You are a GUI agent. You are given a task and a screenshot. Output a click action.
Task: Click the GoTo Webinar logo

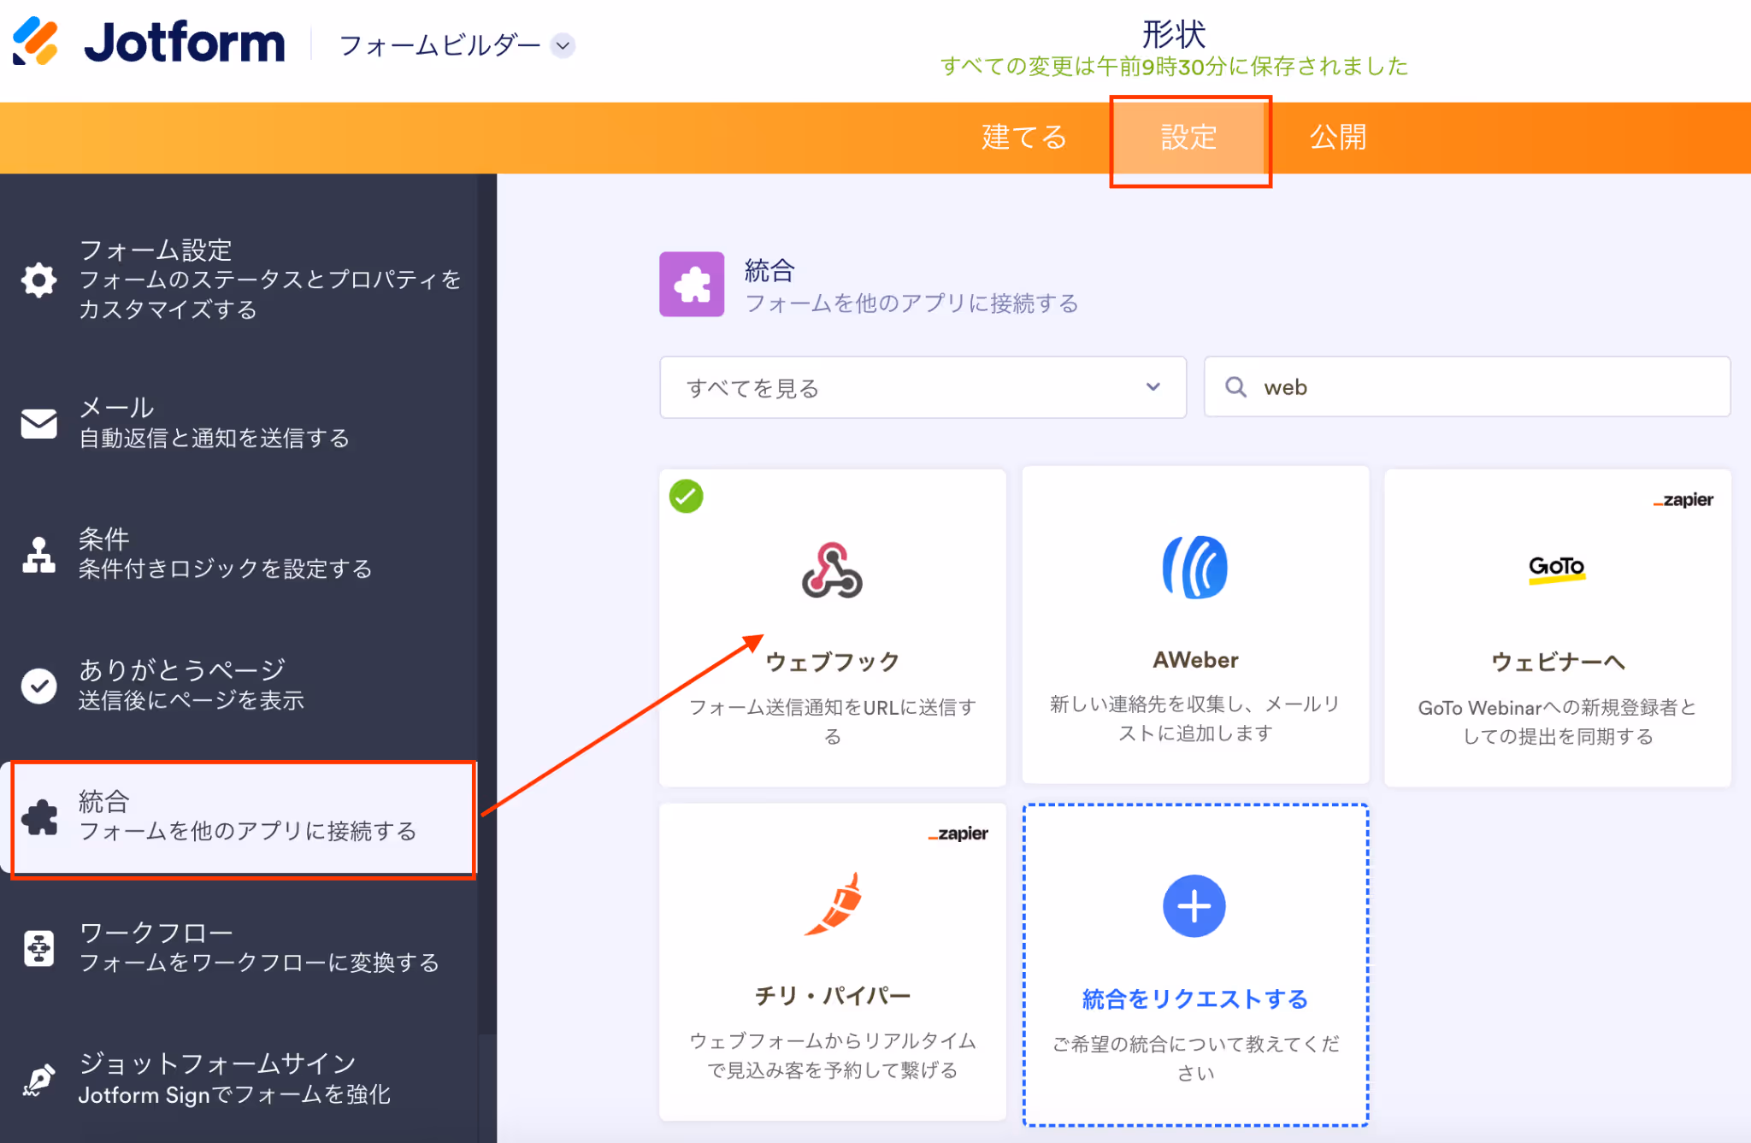(x=1556, y=568)
